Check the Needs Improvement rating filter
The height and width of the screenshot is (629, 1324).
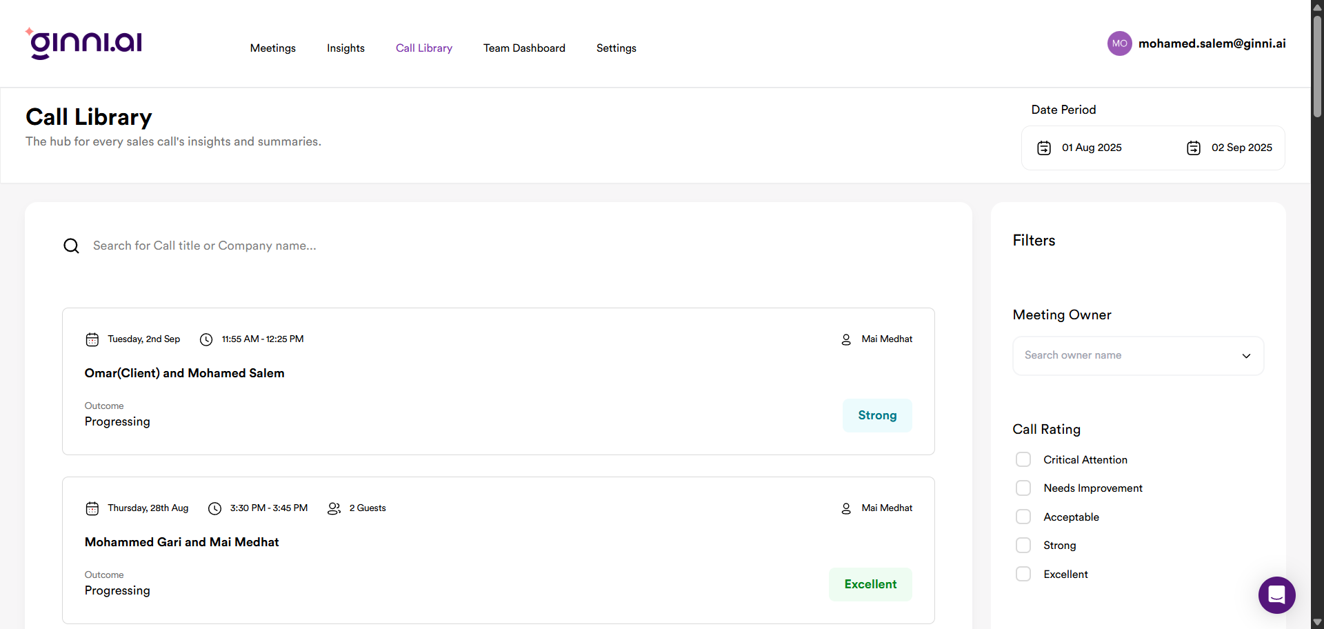(x=1023, y=488)
